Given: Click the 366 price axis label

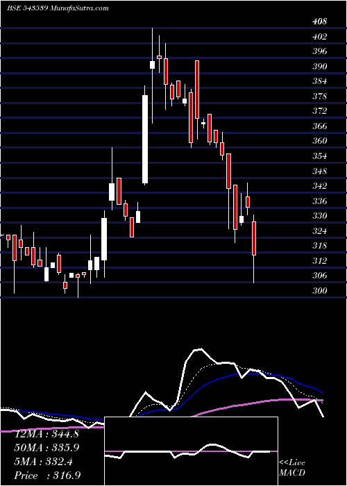Looking at the screenshot, I should click(x=320, y=126).
